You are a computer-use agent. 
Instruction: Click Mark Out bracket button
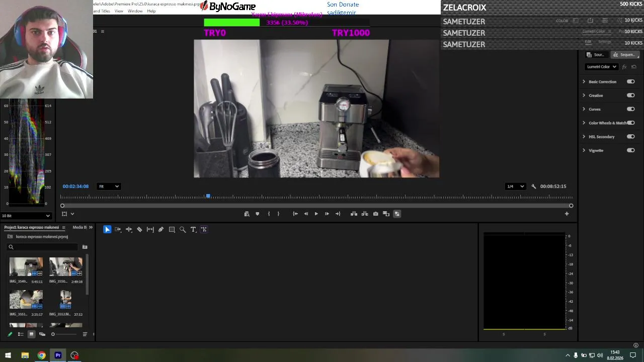278,214
